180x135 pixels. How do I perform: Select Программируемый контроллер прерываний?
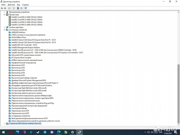pos(29,106)
